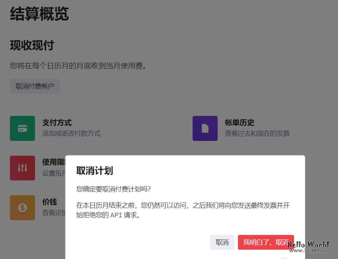Click the red usage limits sliders icon

pos(22,168)
